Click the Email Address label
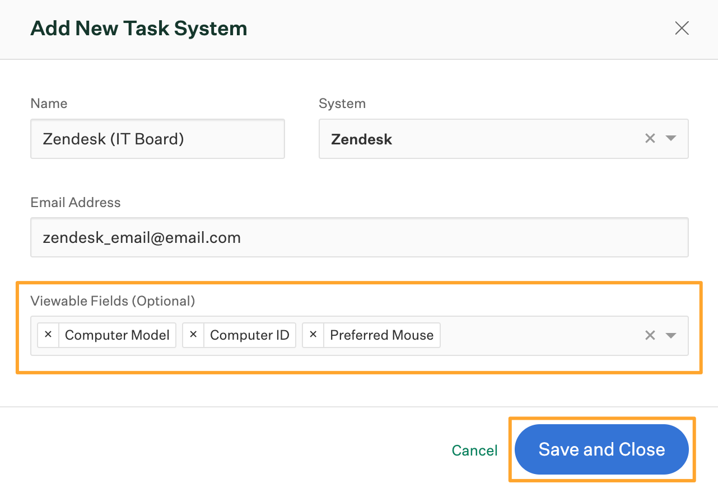 (76, 203)
